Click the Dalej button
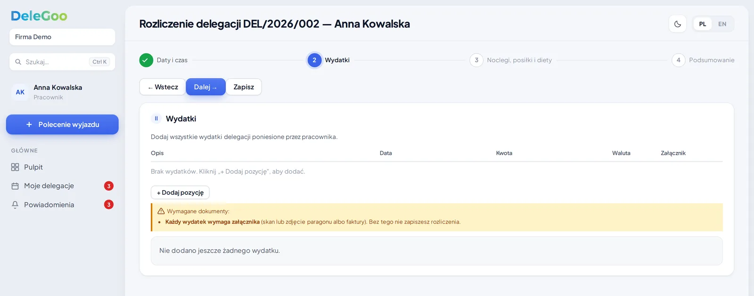754x296 pixels. point(205,87)
